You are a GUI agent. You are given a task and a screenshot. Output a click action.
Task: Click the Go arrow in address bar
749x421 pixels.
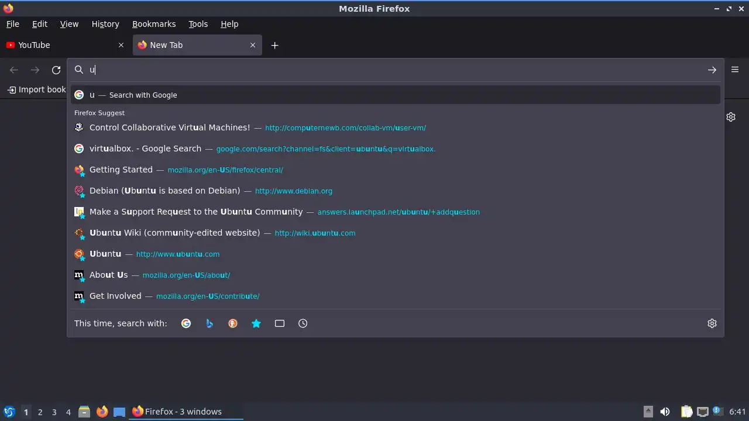point(712,70)
